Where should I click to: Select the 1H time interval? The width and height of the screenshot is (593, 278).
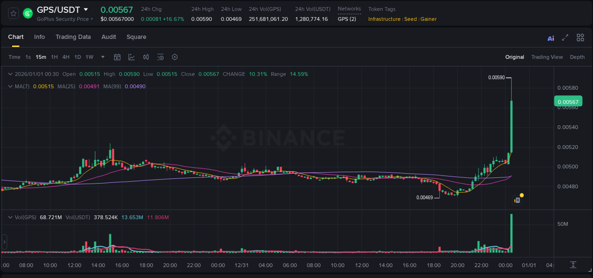(x=54, y=57)
